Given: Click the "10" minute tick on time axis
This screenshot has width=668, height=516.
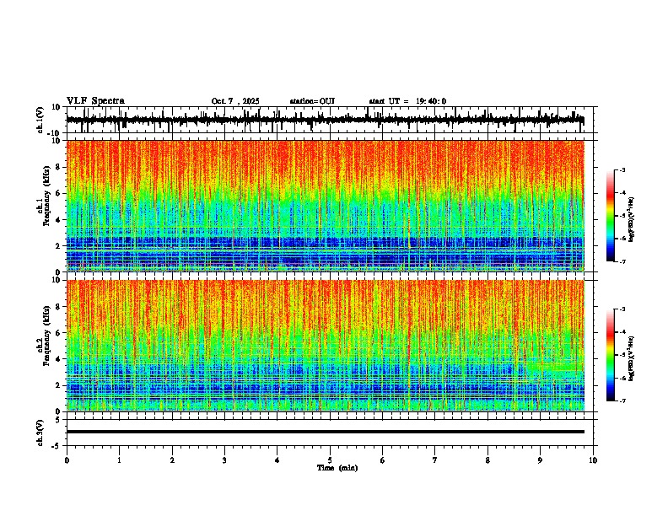Looking at the screenshot, I should pos(593,460).
